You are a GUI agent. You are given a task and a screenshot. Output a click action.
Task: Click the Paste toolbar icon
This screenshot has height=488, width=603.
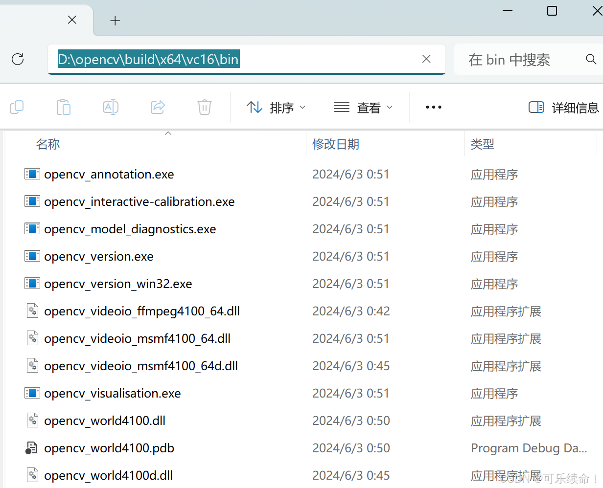(64, 107)
